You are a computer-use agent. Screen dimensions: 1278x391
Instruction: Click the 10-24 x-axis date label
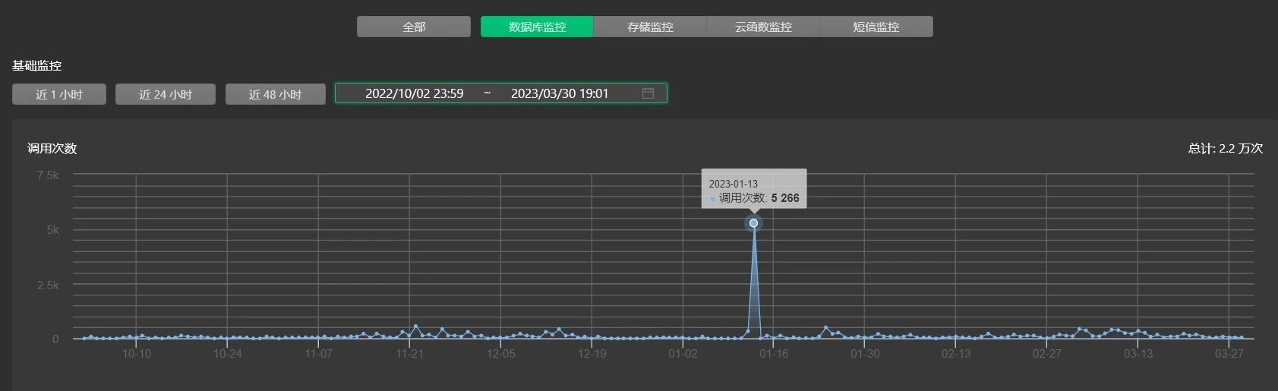[228, 354]
